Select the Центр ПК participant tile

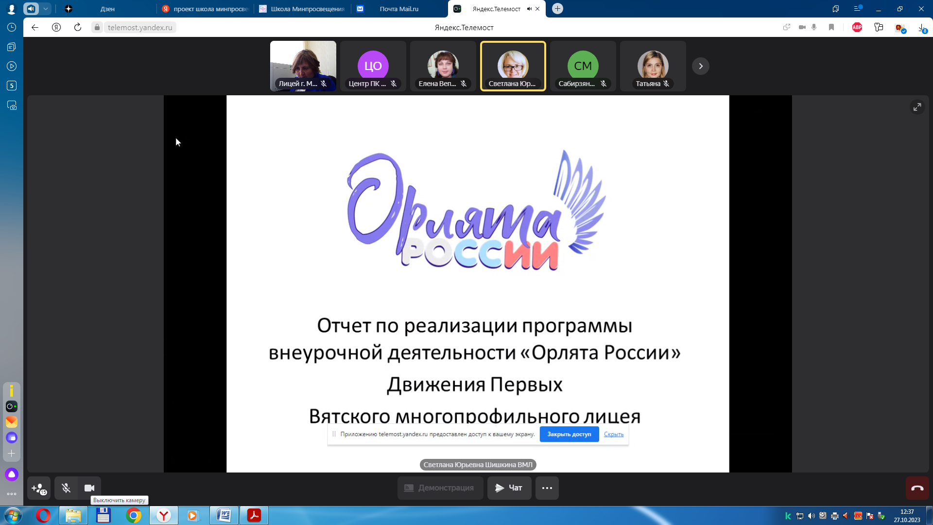373,66
